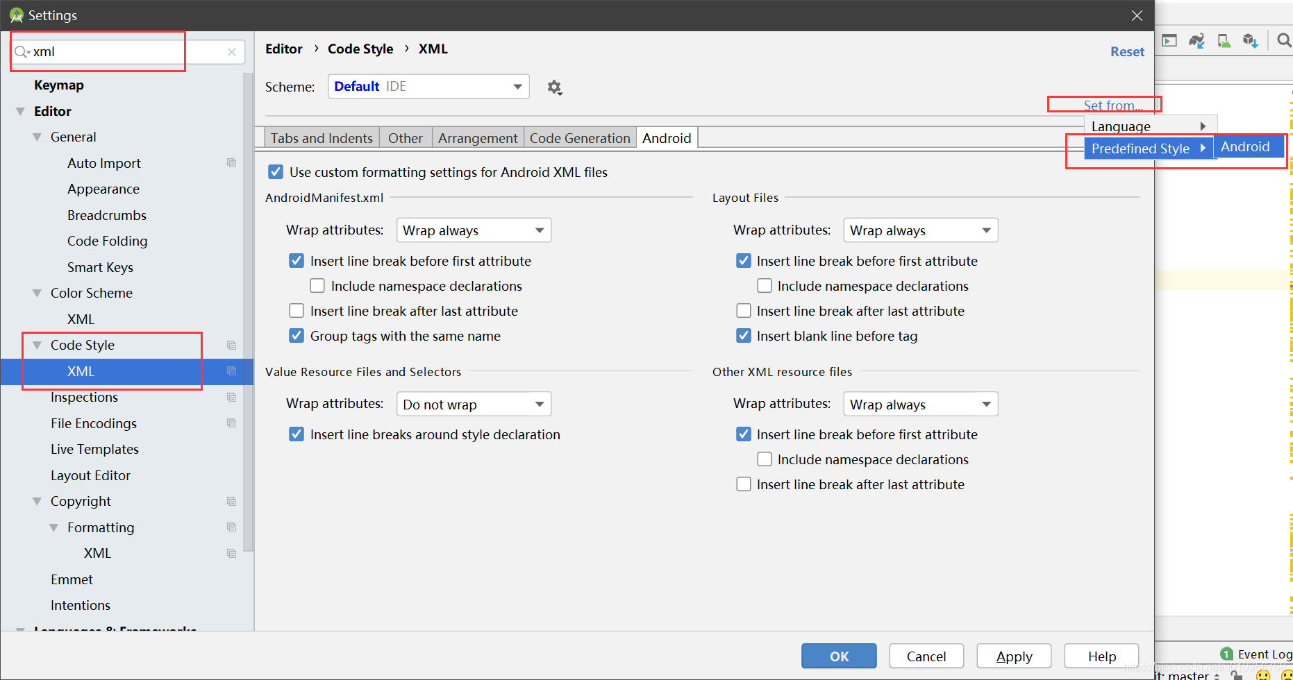
Task: Collapse the Code Style tree node
Action: click(x=37, y=346)
